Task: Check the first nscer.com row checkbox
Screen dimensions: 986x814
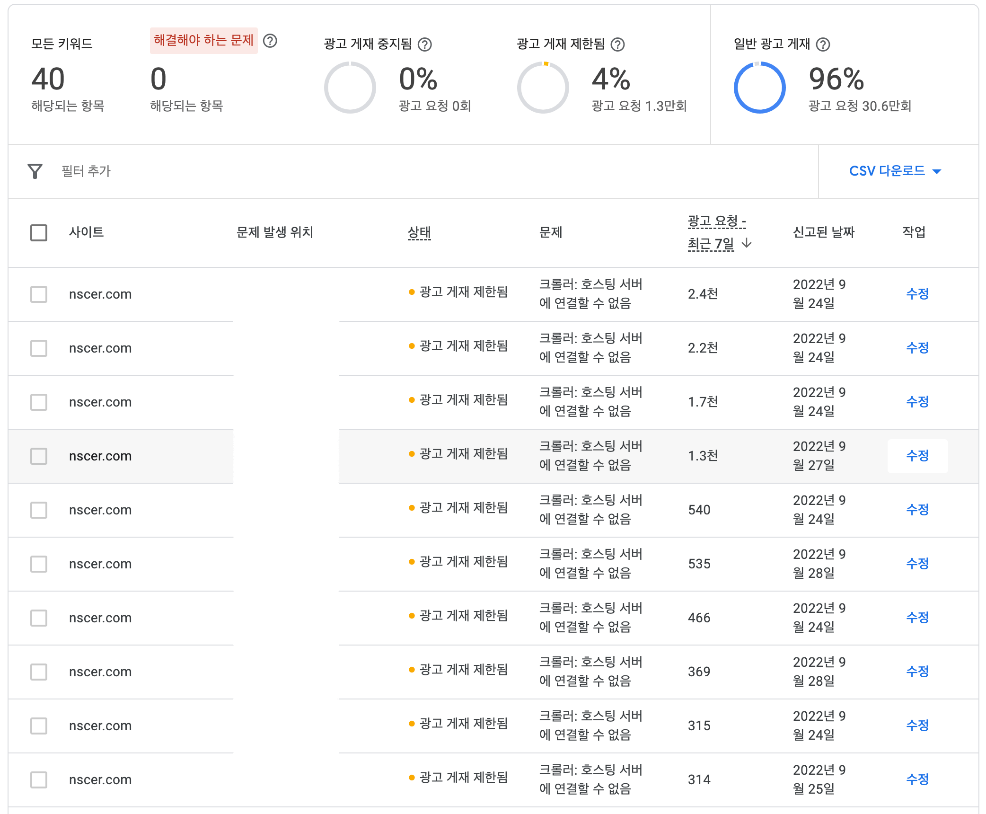Action: (x=38, y=294)
